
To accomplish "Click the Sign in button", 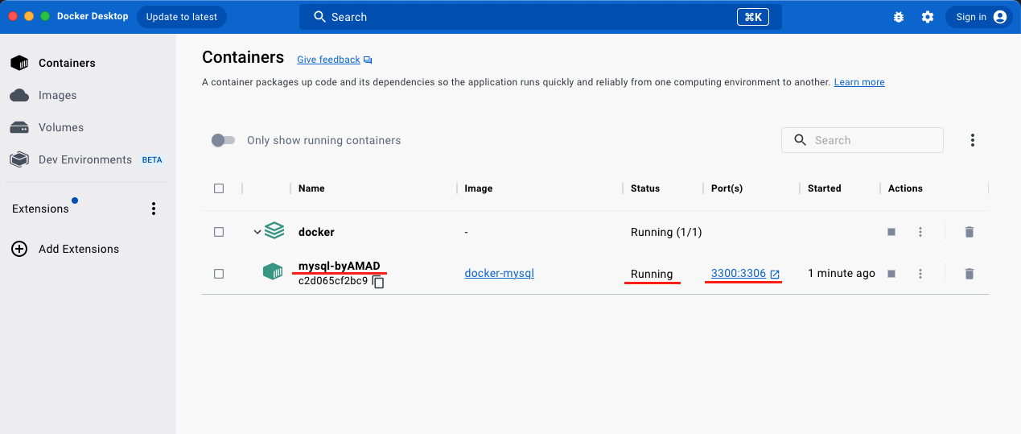I will pyautogui.click(x=979, y=17).
